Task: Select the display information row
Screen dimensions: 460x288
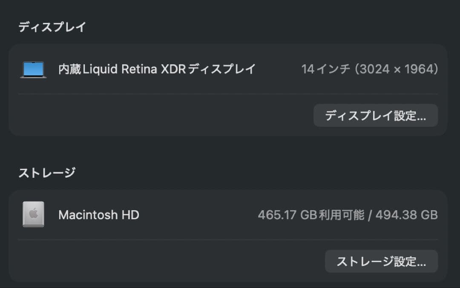Action: [230, 69]
